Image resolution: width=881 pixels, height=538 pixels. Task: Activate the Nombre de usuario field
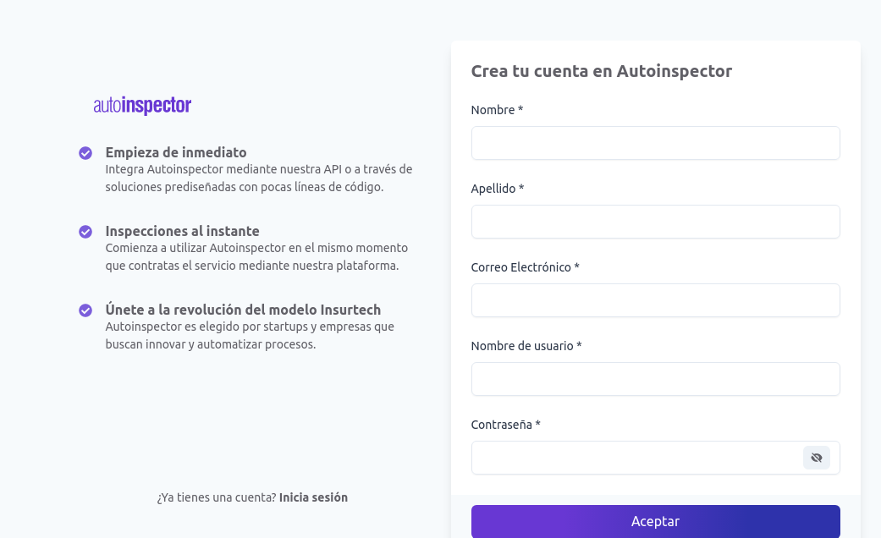[x=656, y=379]
